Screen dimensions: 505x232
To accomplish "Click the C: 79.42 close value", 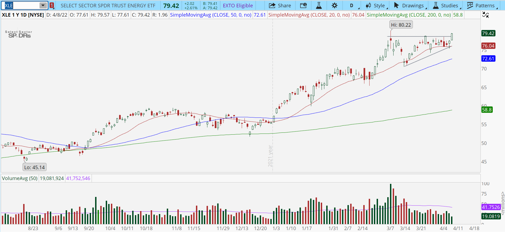I will coord(141,15).
